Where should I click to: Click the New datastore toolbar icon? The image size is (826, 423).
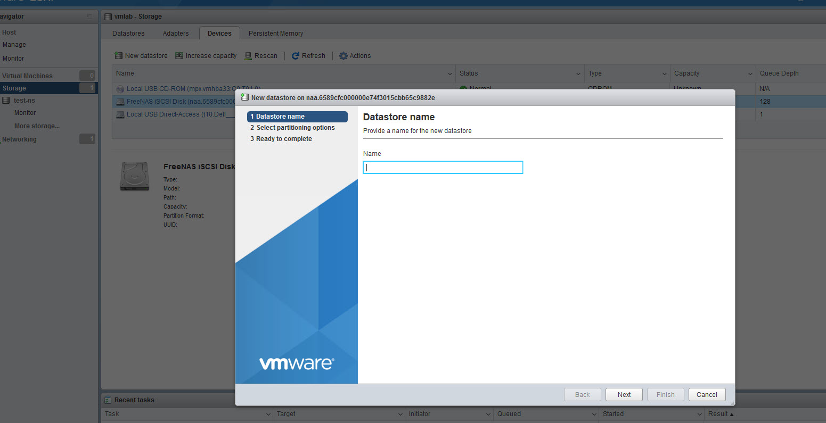pos(119,56)
